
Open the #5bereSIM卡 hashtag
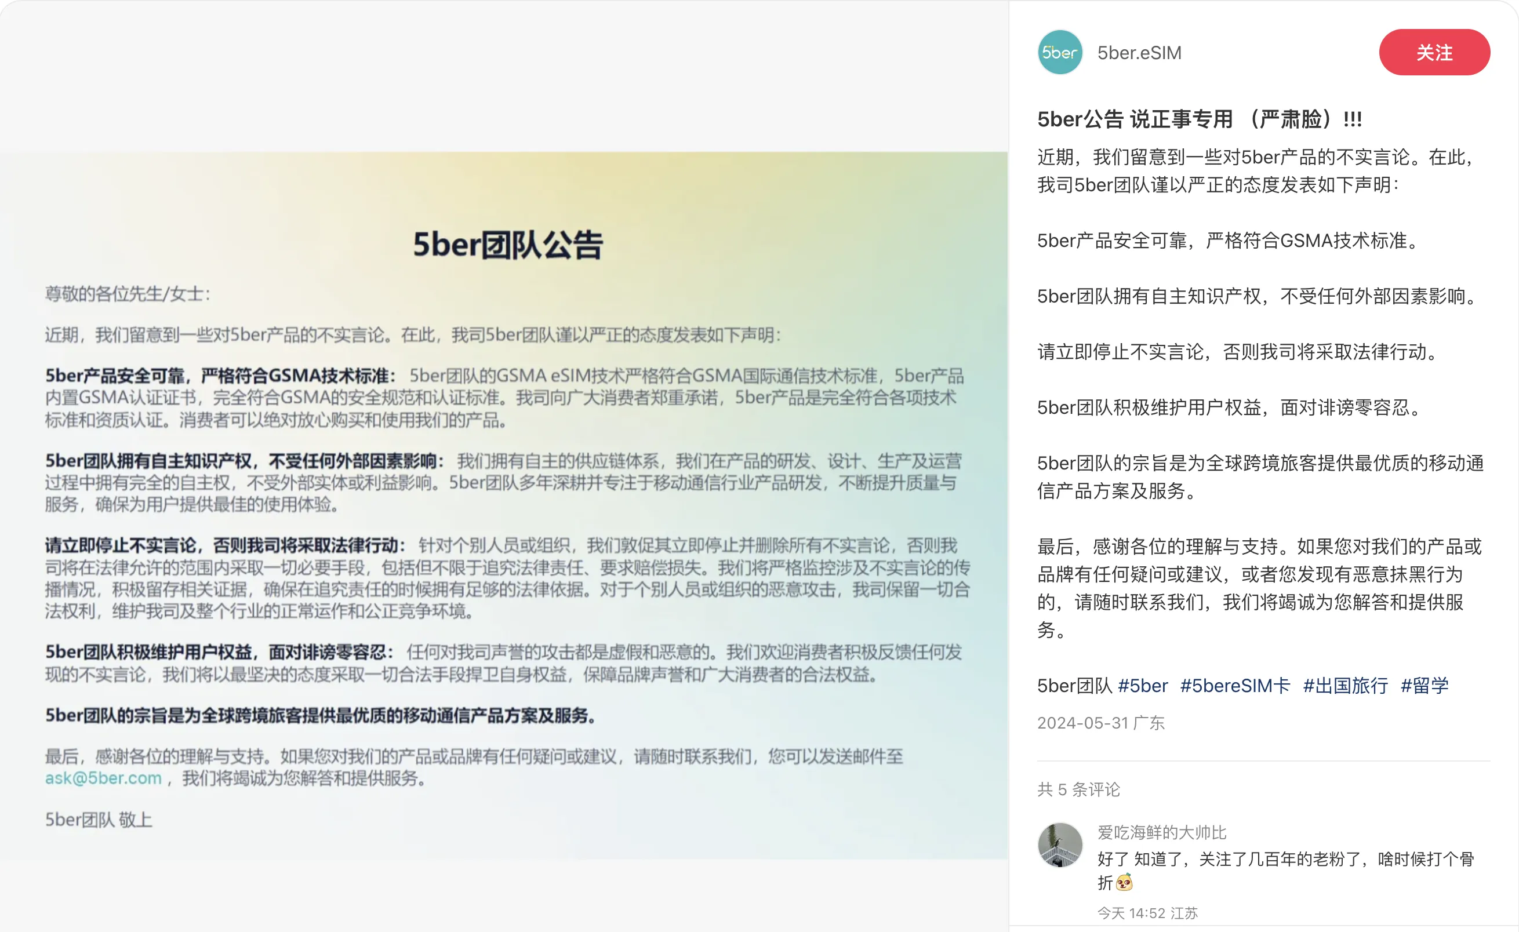point(1235,686)
